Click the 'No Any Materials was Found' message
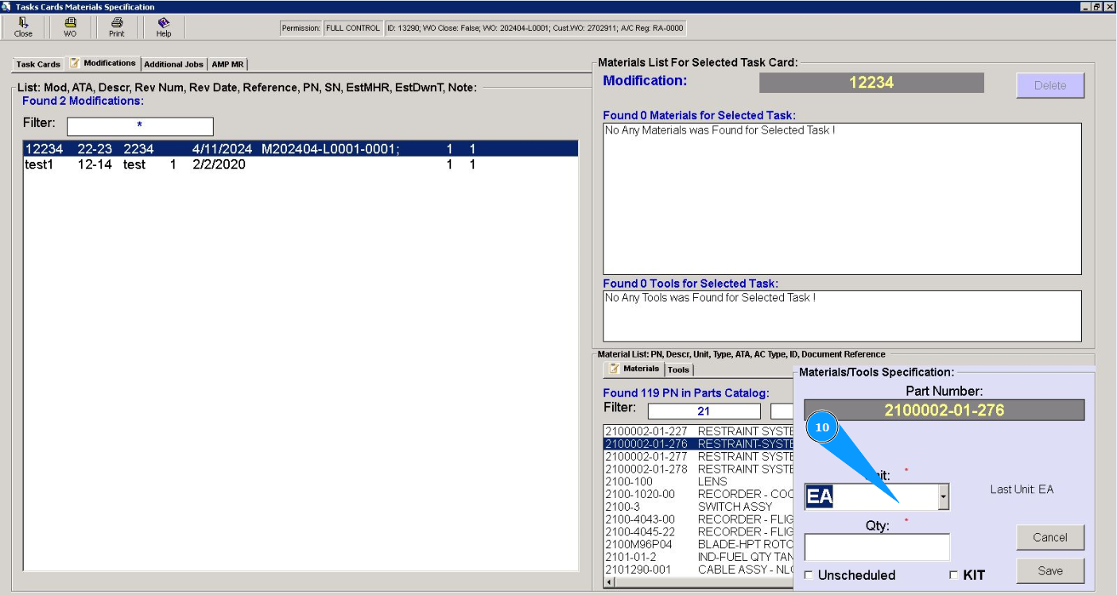The width and height of the screenshot is (1117, 595). (720, 130)
